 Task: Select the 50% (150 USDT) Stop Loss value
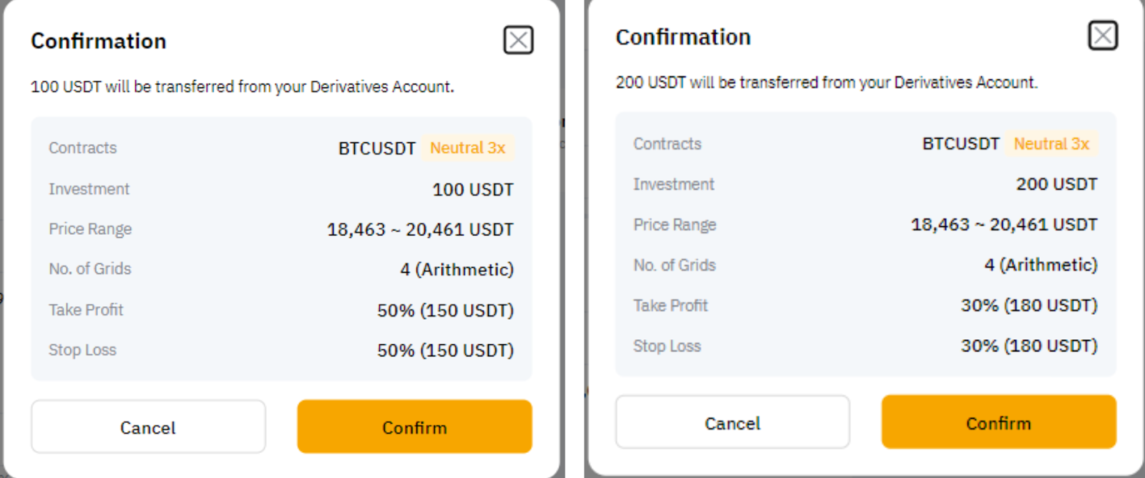pos(445,351)
